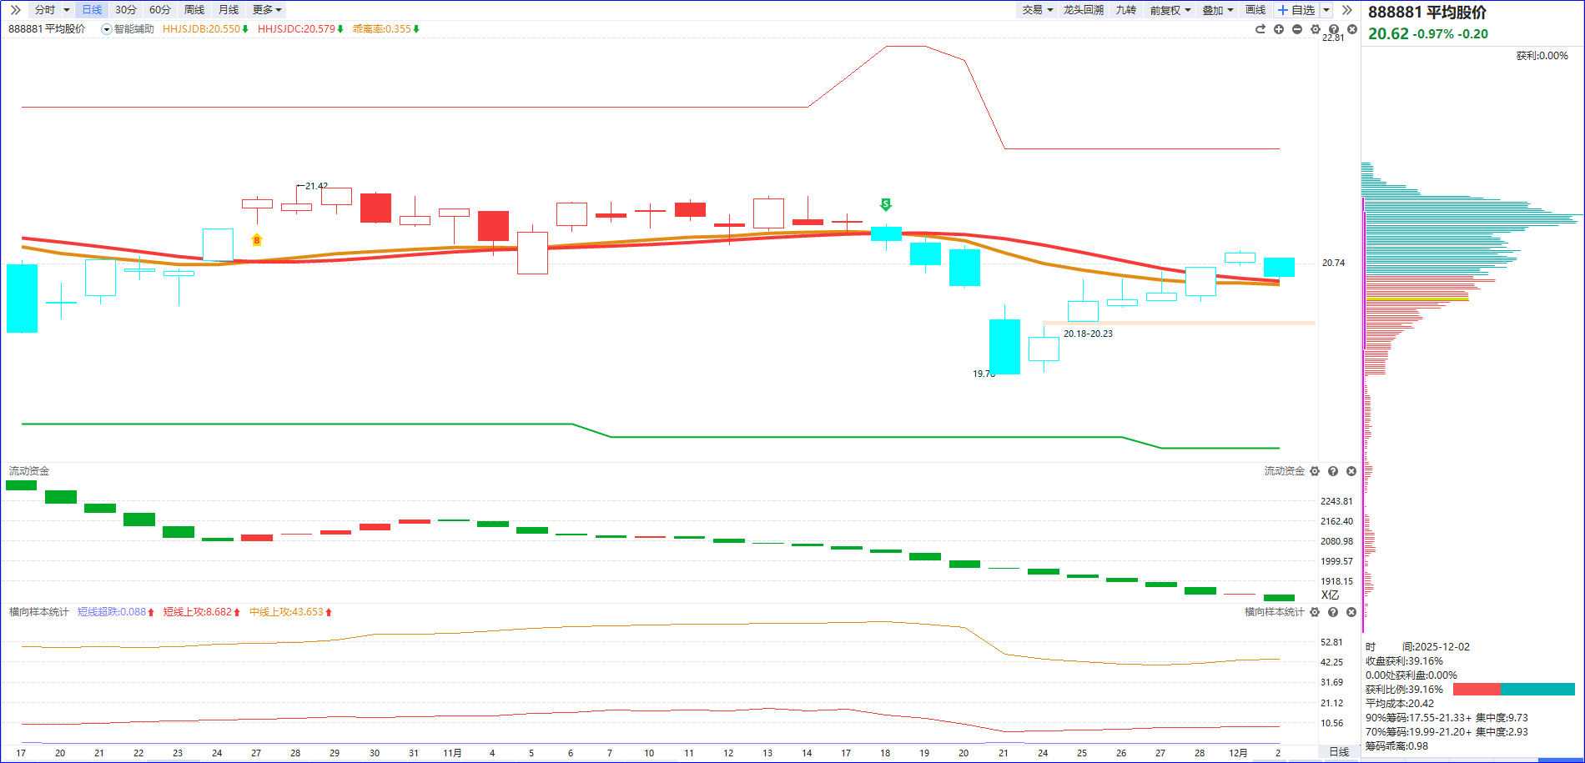Click the 获利比例 red-teal profit ratio bar

pyautogui.click(x=1513, y=690)
